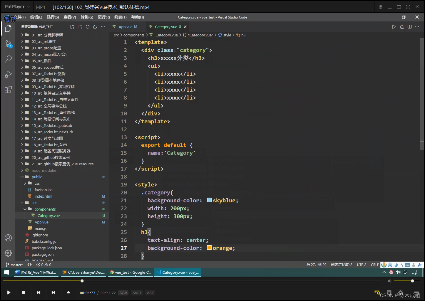Open editor more actions ellipsis

tap(417, 27)
